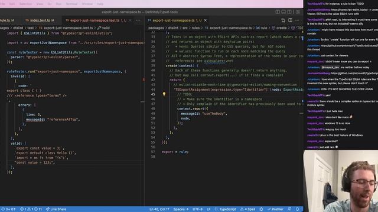Open more actions menu of right editor group
Screen dimensions: 378x212
pos(297,21)
